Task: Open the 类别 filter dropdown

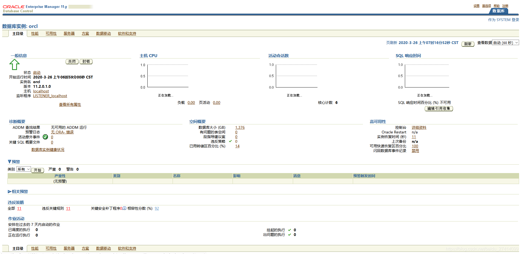Action: point(24,169)
